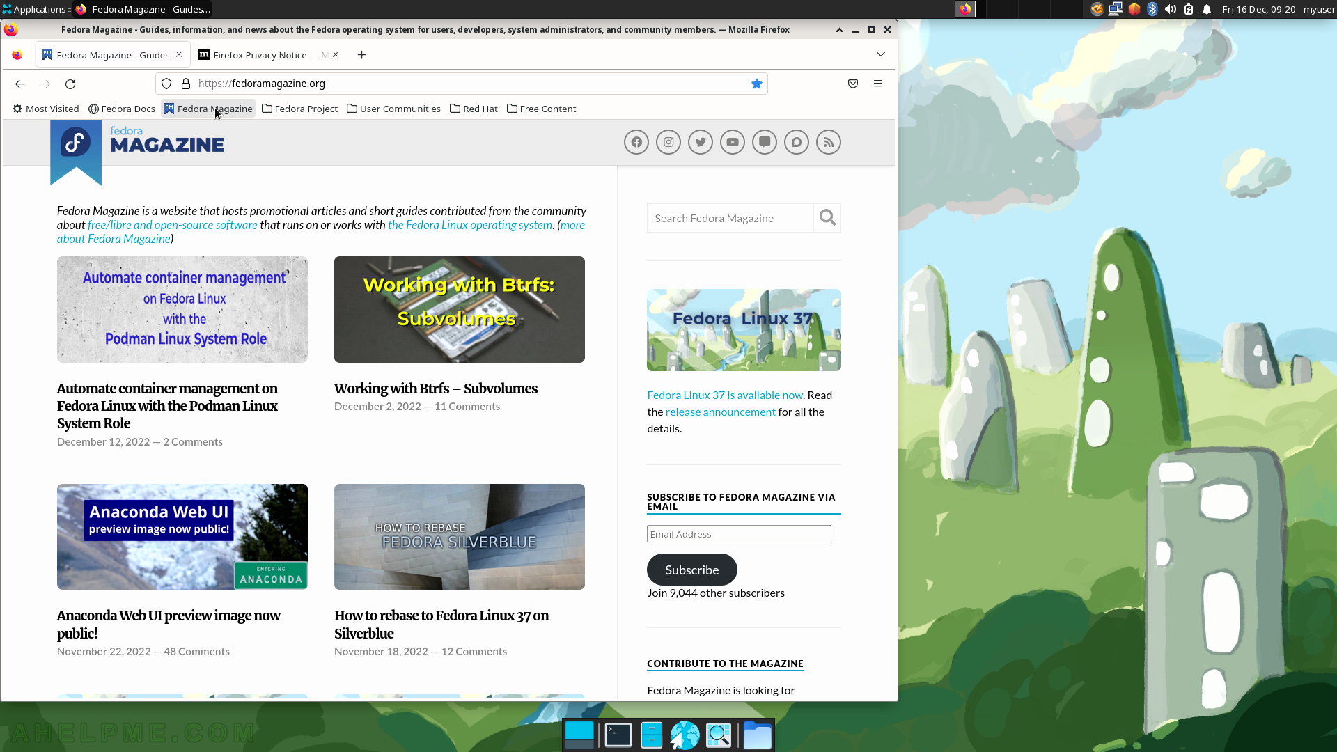The image size is (1337, 752).
Task: Open the 48 Comments link
Action: (196, 652)
